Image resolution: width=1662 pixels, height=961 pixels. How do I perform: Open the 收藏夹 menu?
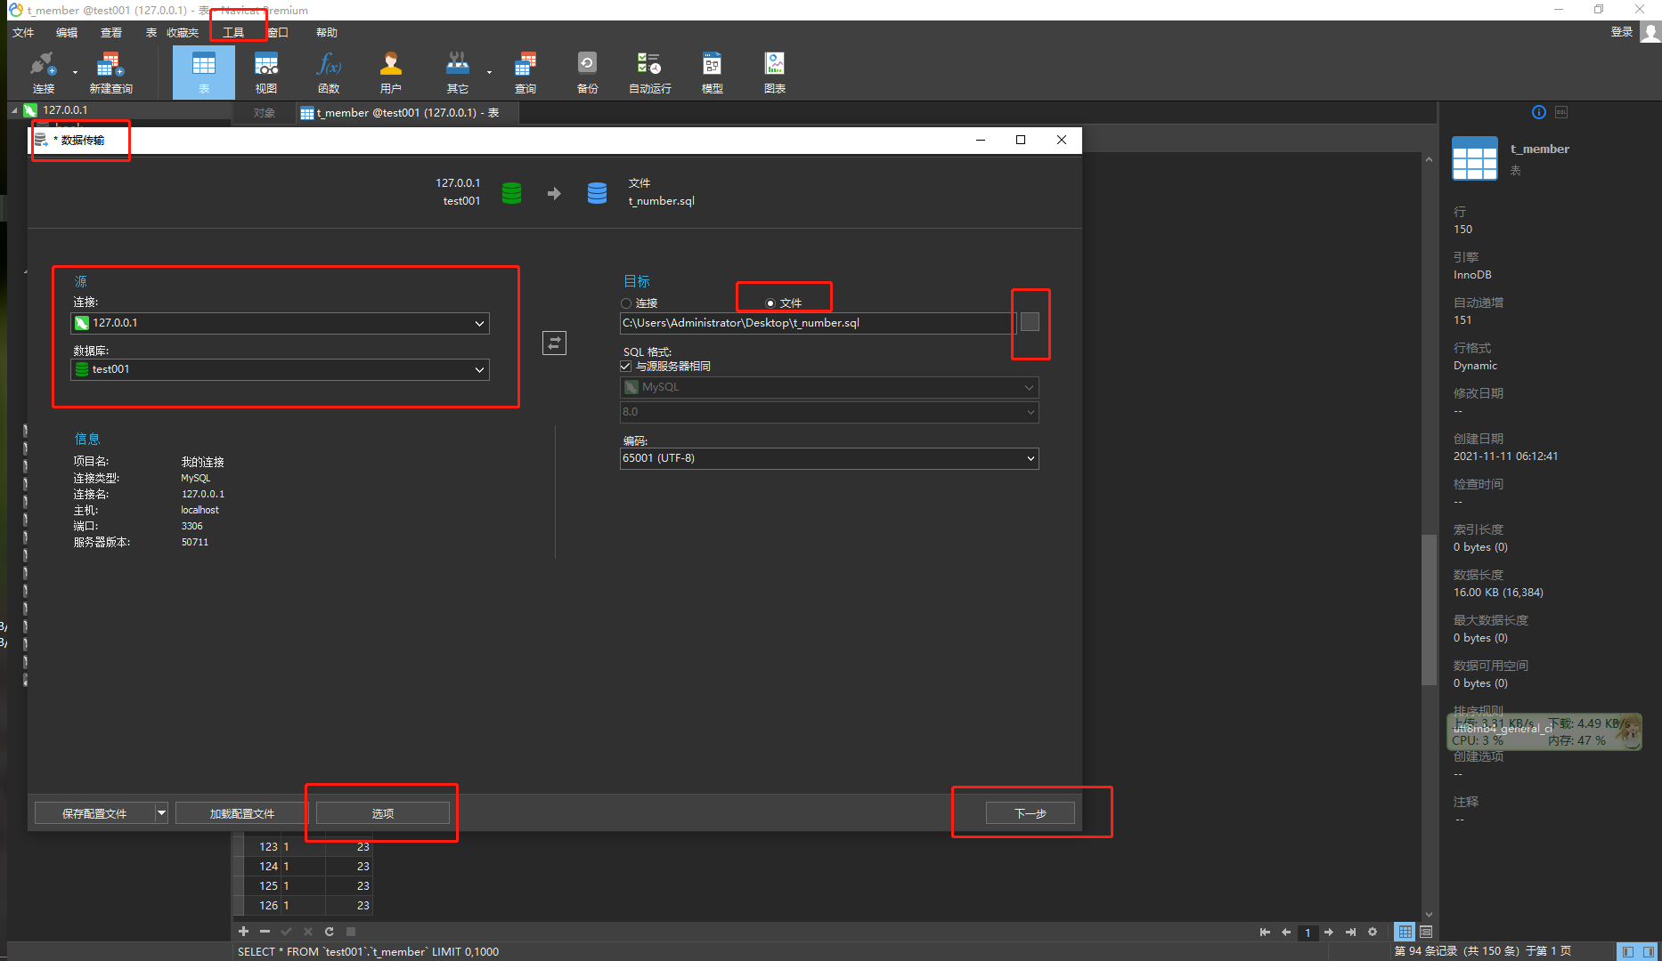click(183, 33)
